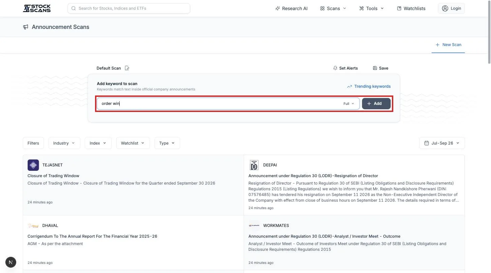The image size is (491, 273).
Task: View Trending keywords
Action: [369, 86]
